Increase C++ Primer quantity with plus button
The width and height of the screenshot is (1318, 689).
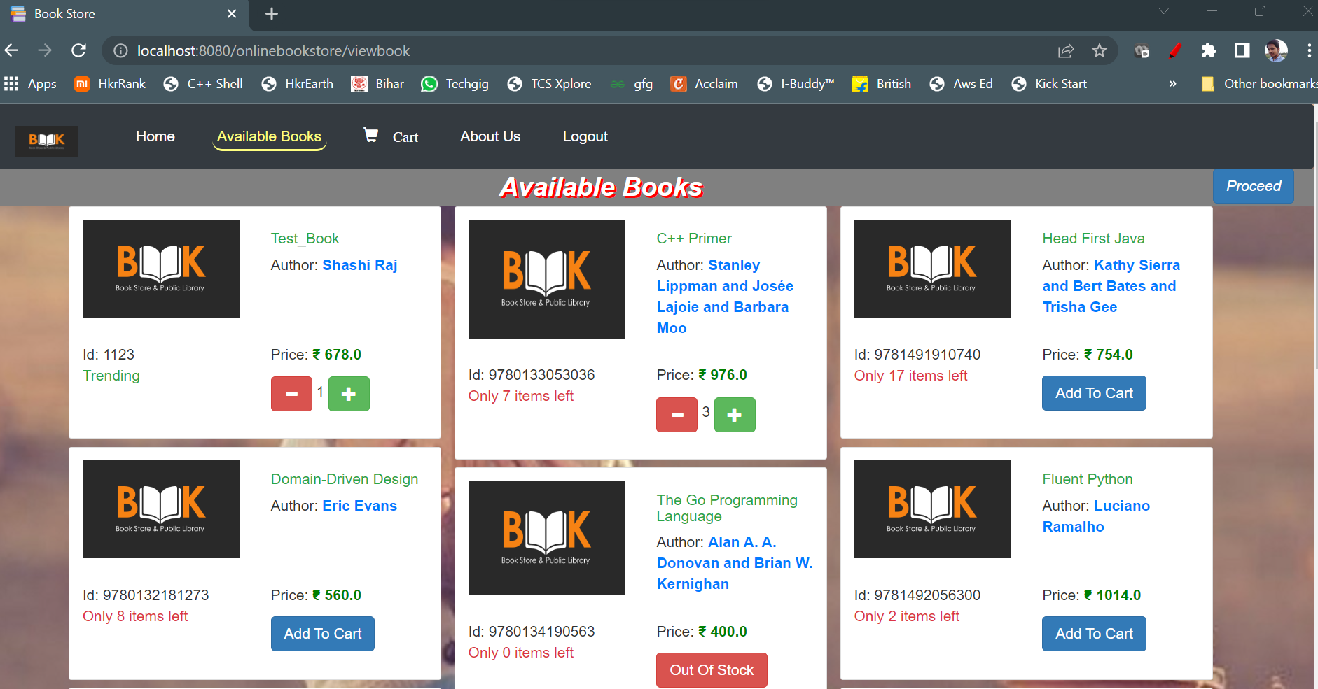(x=734, y=415)
